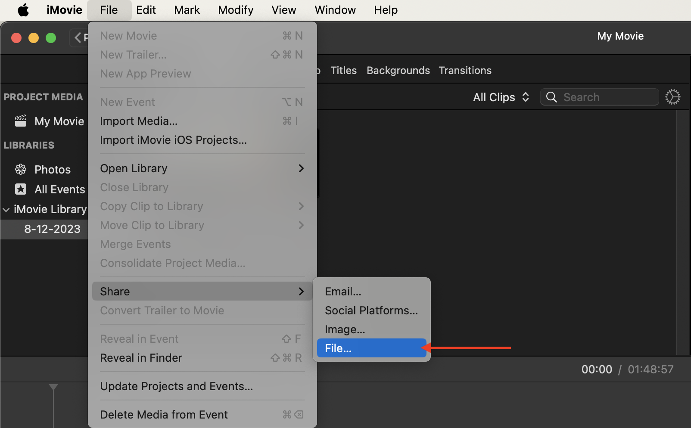This screenshot has width=691, height=428.
Task: Choose File... from the Share submenu
Action: (x=339, y=348)
